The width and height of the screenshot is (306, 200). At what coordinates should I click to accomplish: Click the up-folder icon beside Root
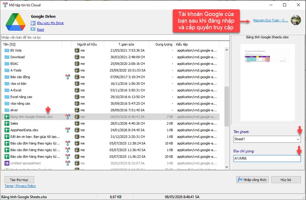[x=33, y=29]
